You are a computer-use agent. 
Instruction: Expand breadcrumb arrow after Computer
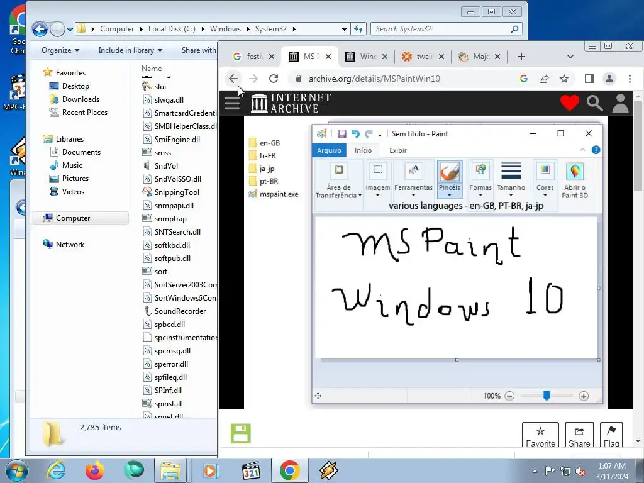pos(141,29)
